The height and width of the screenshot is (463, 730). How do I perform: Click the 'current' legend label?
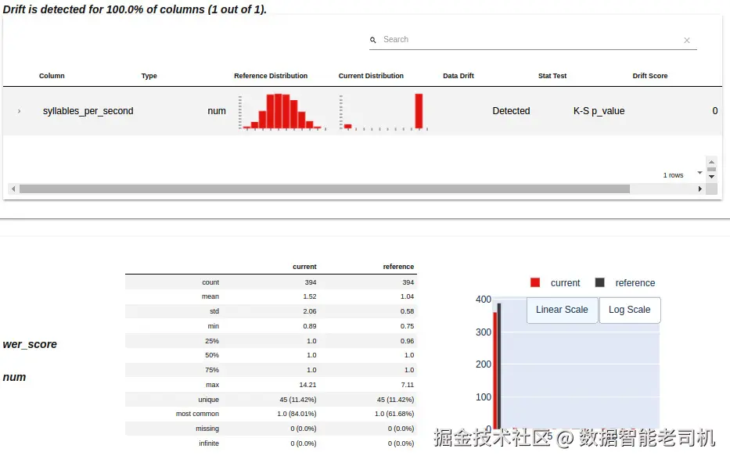tap(565, 283)
